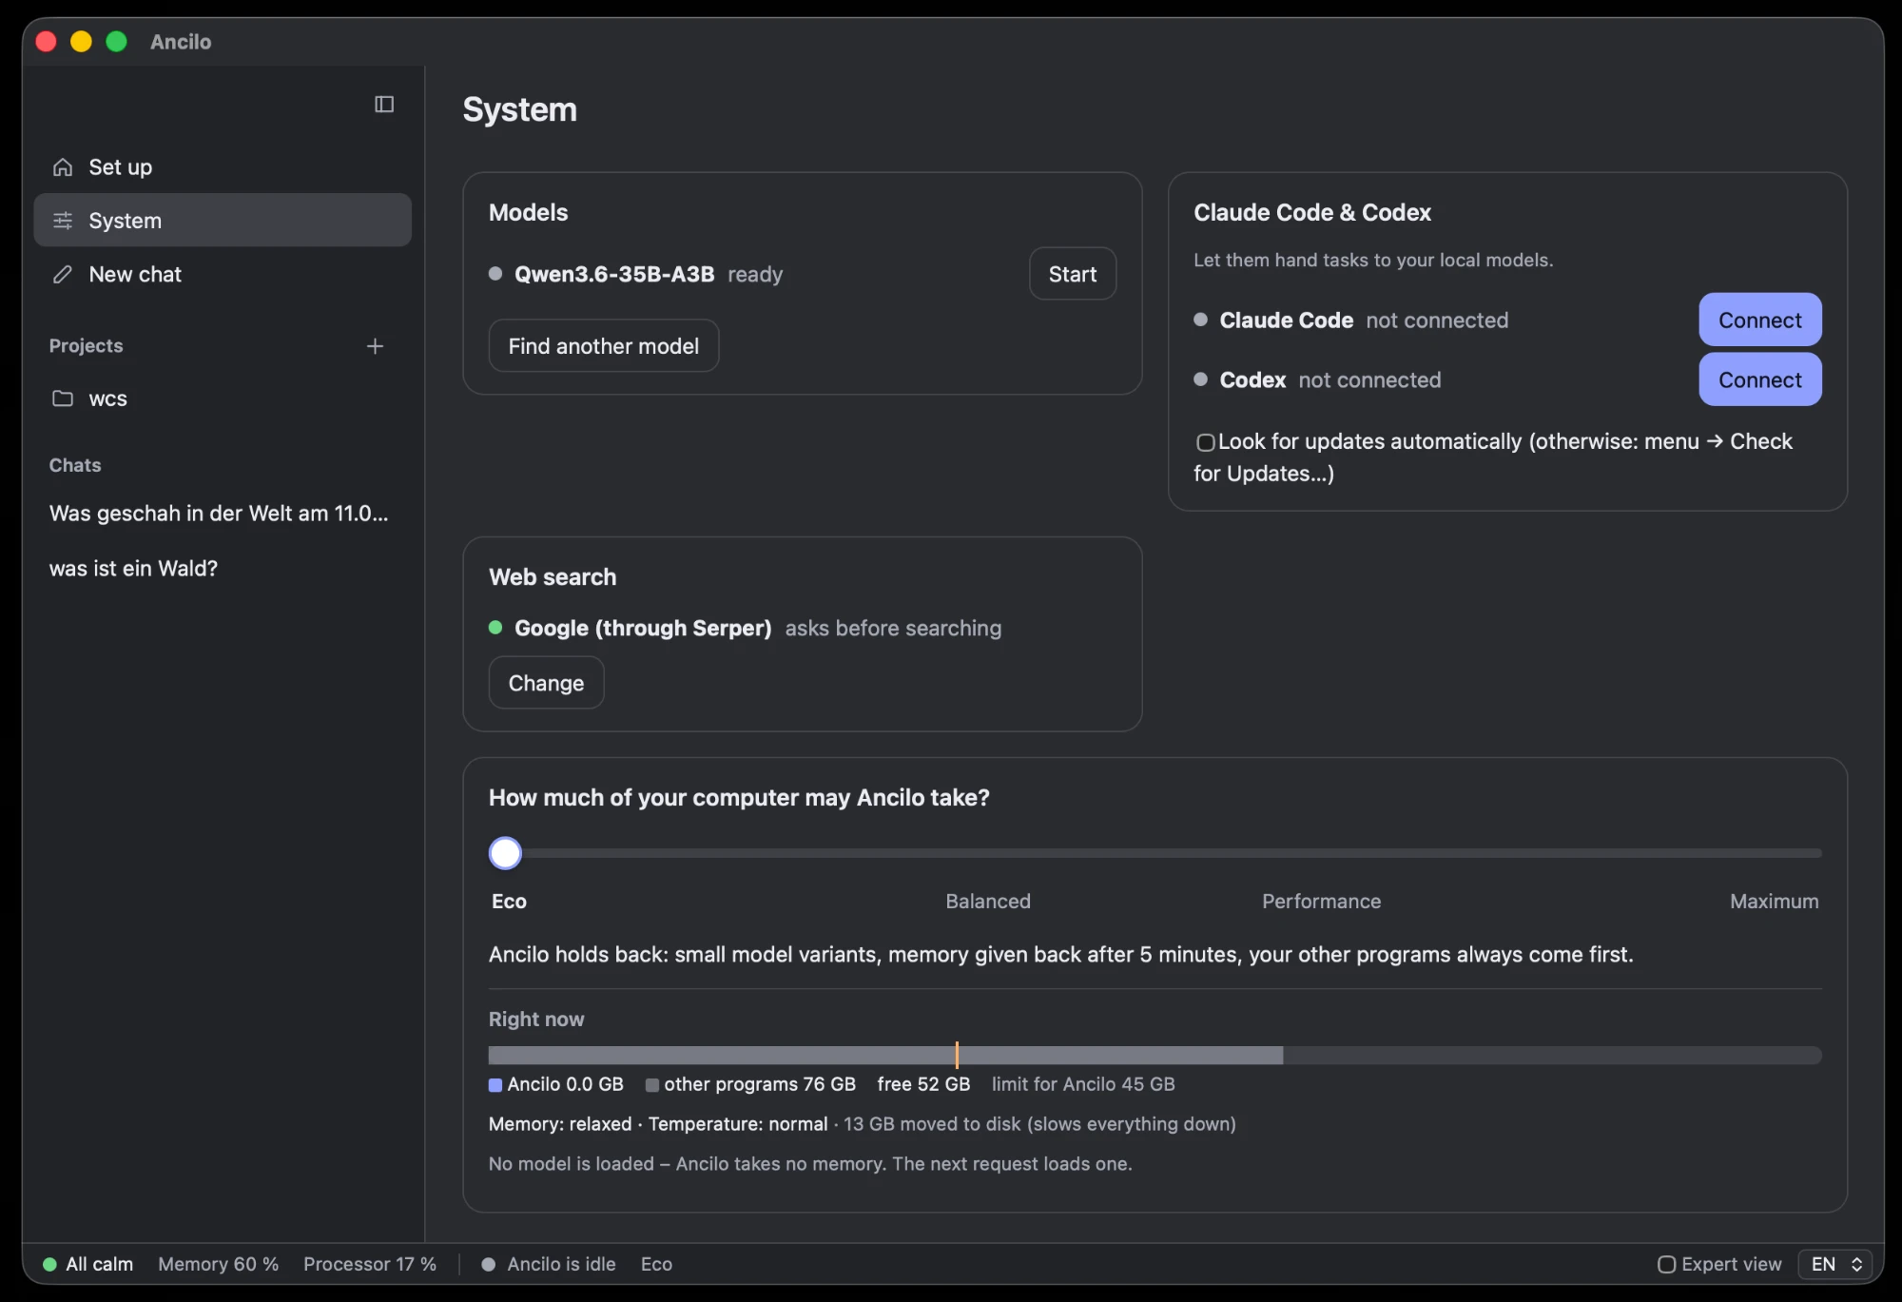Open the EN language dropdown
This screenshot has width=1902, height=1302.
point(1835,1264)
